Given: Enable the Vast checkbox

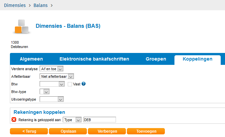Looking at the screenshot, I should click(70, 84).
